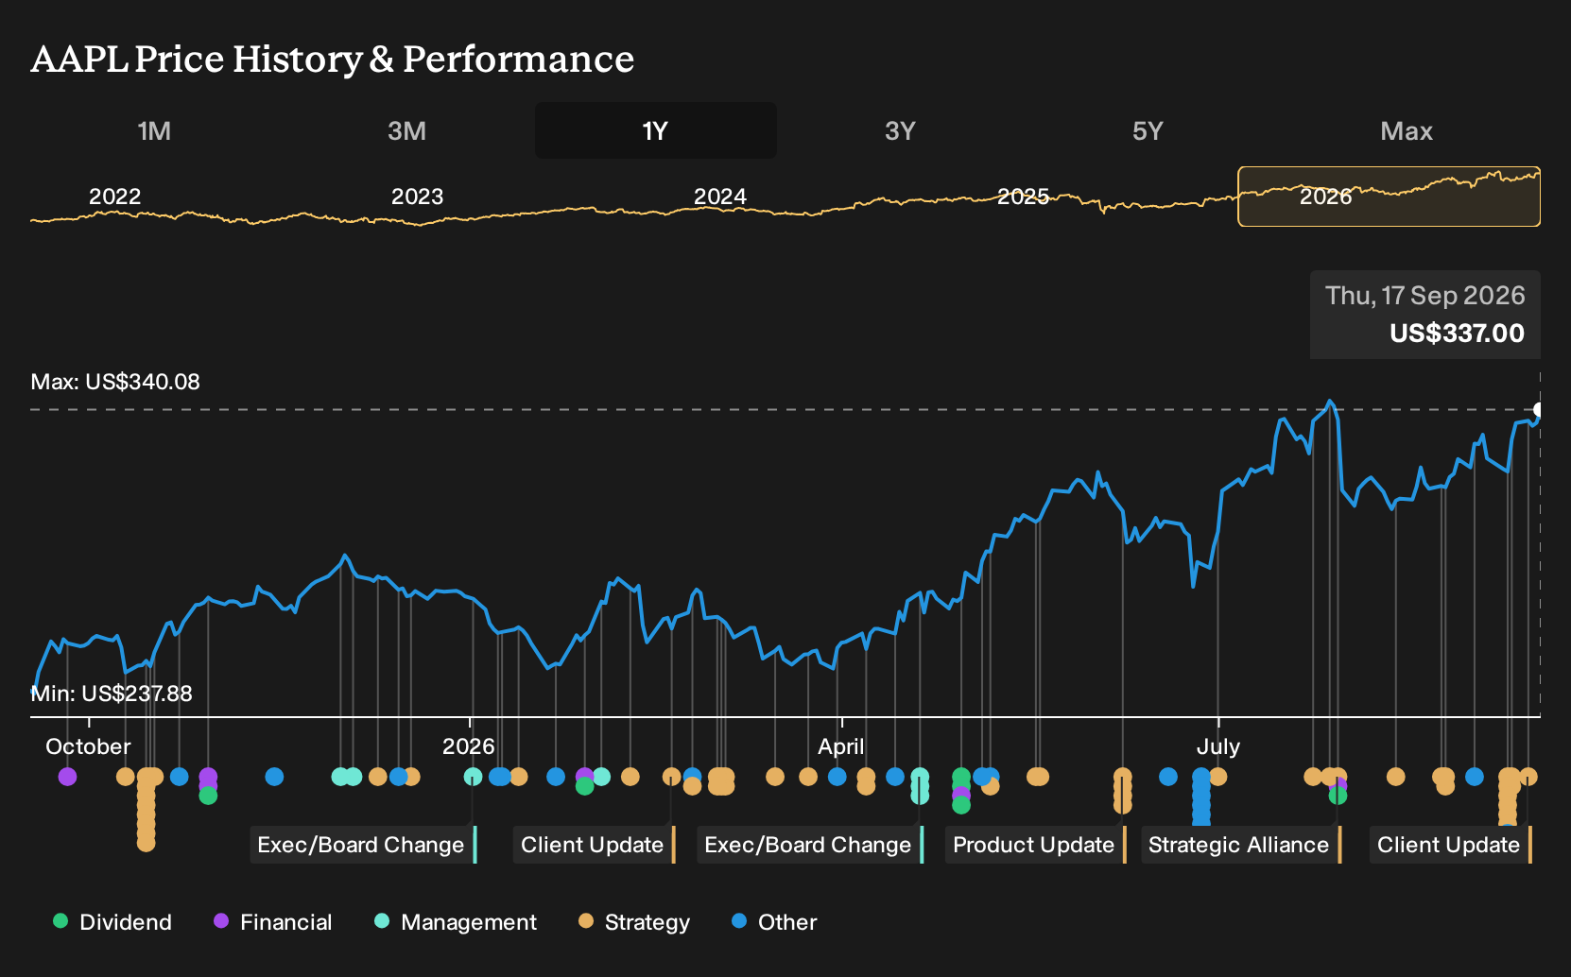Image resolution: width=1571 pixels, height=977 pixels.
Task: Open the Client Update label after 2026 tick
Action: pyautogui.click(x=595, y=845)
